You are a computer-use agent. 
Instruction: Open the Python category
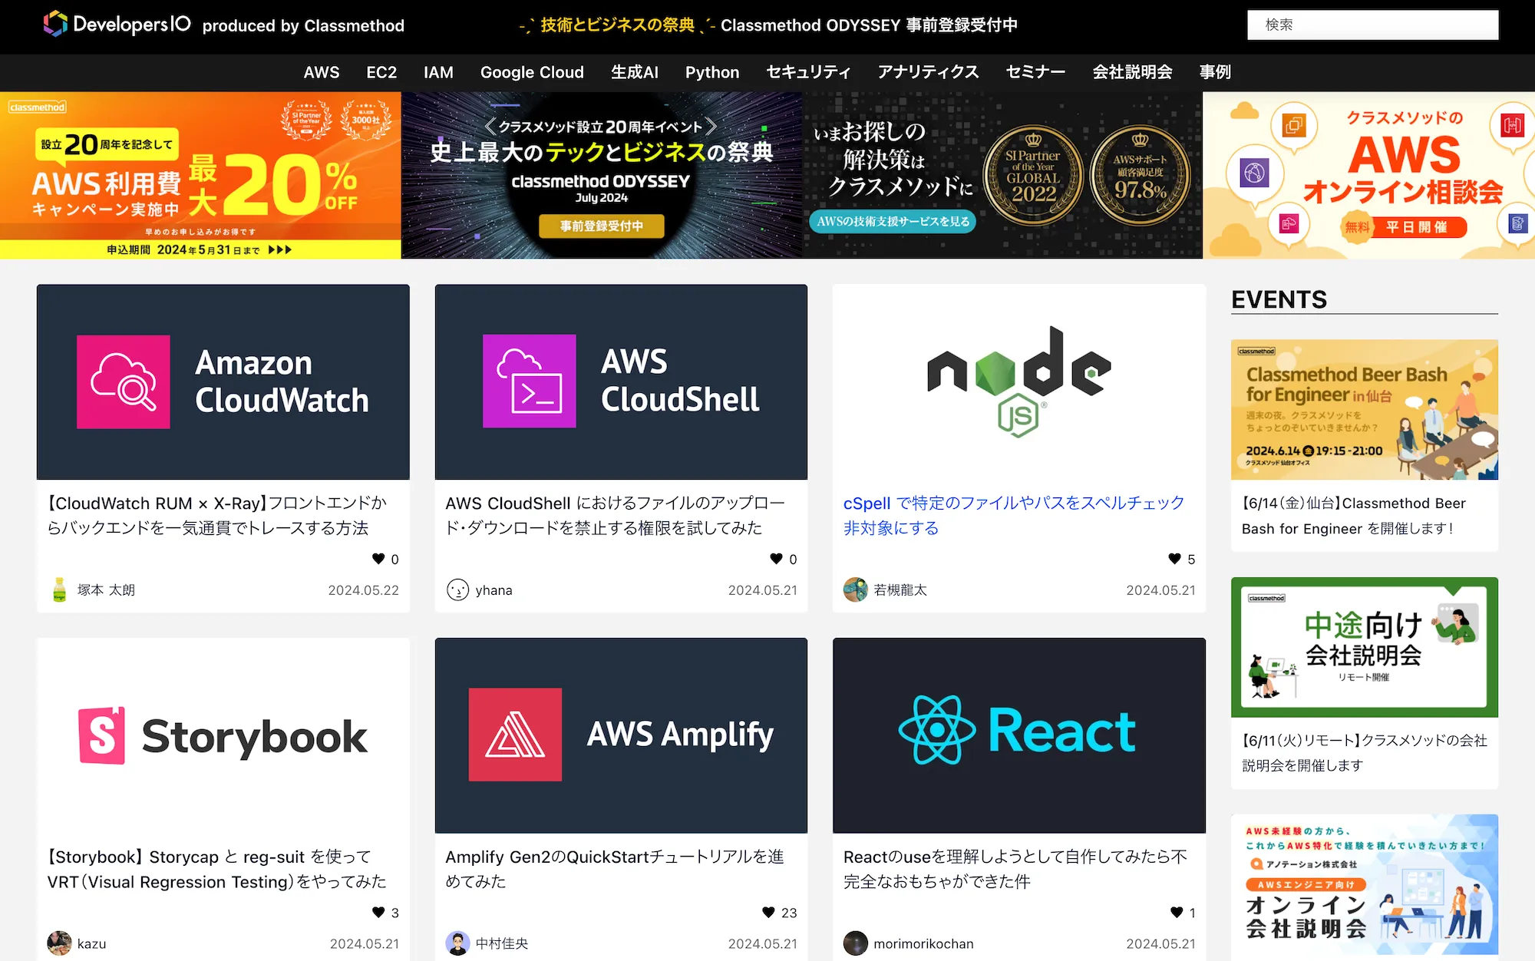click(x=712, y=72)
